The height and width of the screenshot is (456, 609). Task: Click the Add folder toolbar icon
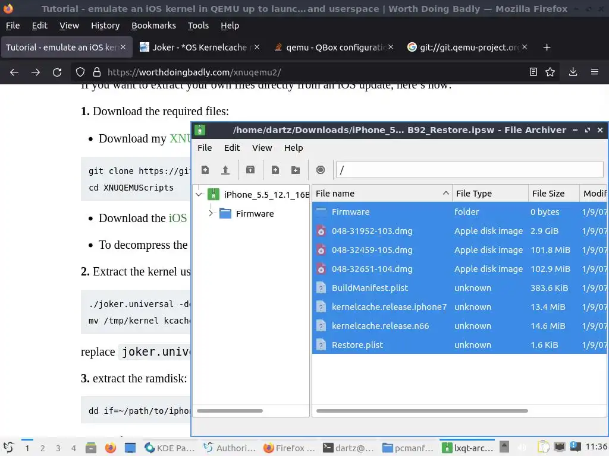tap(296, 170)
